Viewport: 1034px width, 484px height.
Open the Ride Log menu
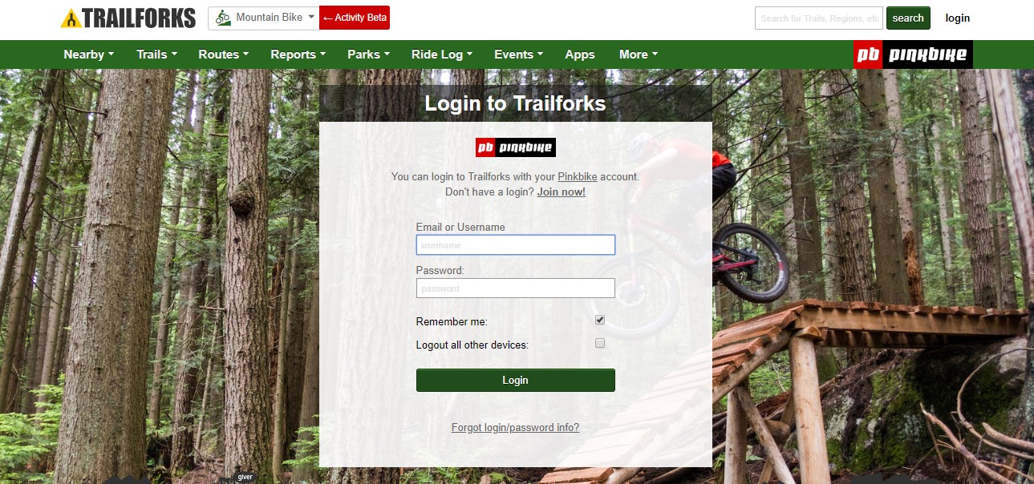click(442, 54)
